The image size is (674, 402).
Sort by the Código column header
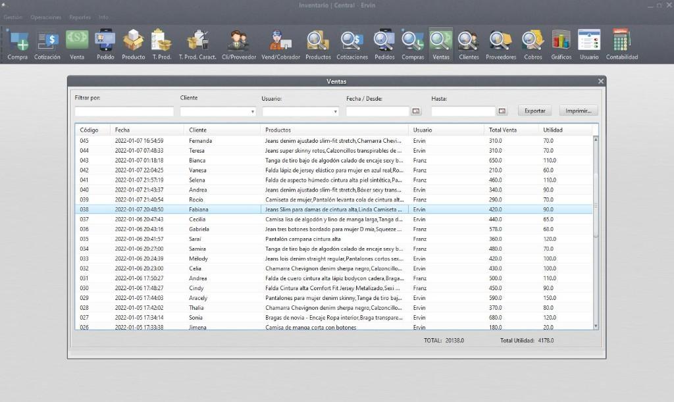(x=92, y=130)
